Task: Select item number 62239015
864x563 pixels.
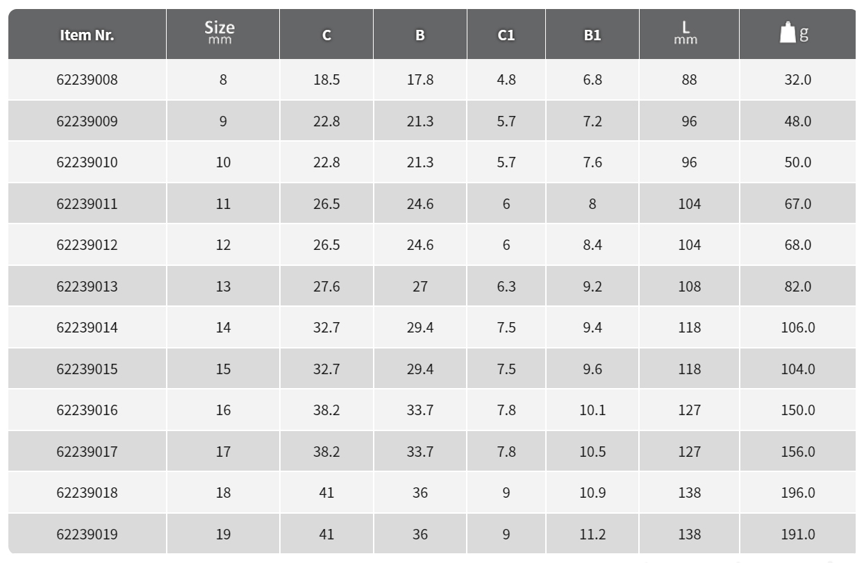Action: [x=87, y=369]
